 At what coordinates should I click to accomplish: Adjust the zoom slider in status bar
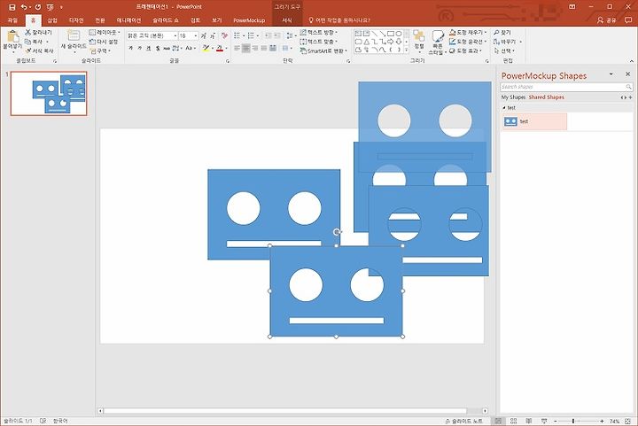(x=573, y=421)
